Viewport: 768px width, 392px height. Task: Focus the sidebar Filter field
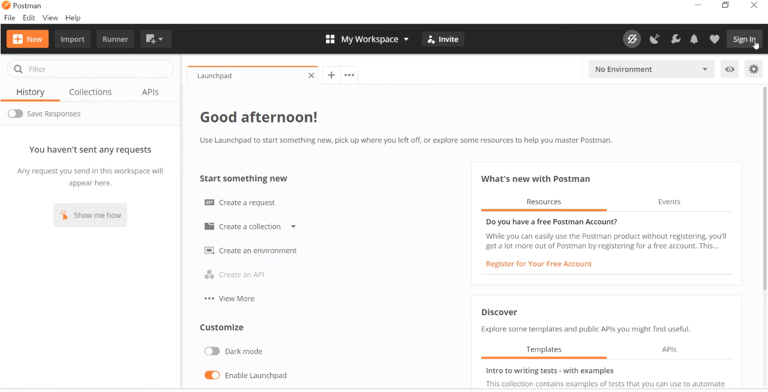[90, 69]
